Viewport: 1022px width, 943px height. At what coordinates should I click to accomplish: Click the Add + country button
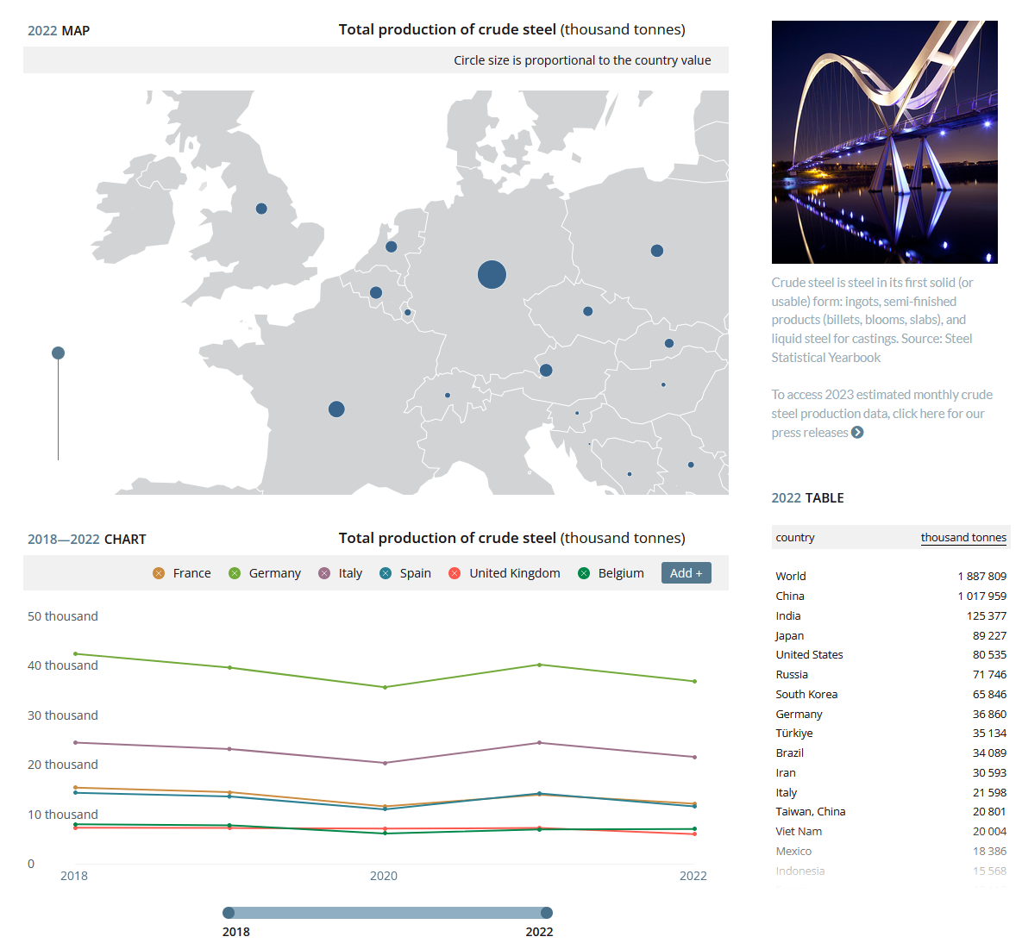[686, 573]
